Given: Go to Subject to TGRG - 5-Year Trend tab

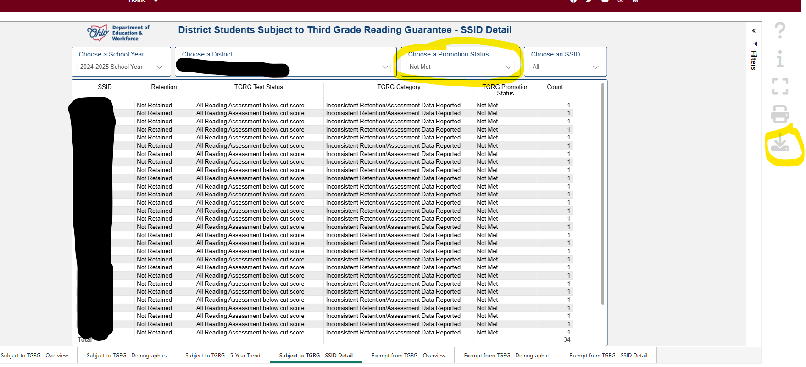Looking at the screenshot, I should (222, 356).
